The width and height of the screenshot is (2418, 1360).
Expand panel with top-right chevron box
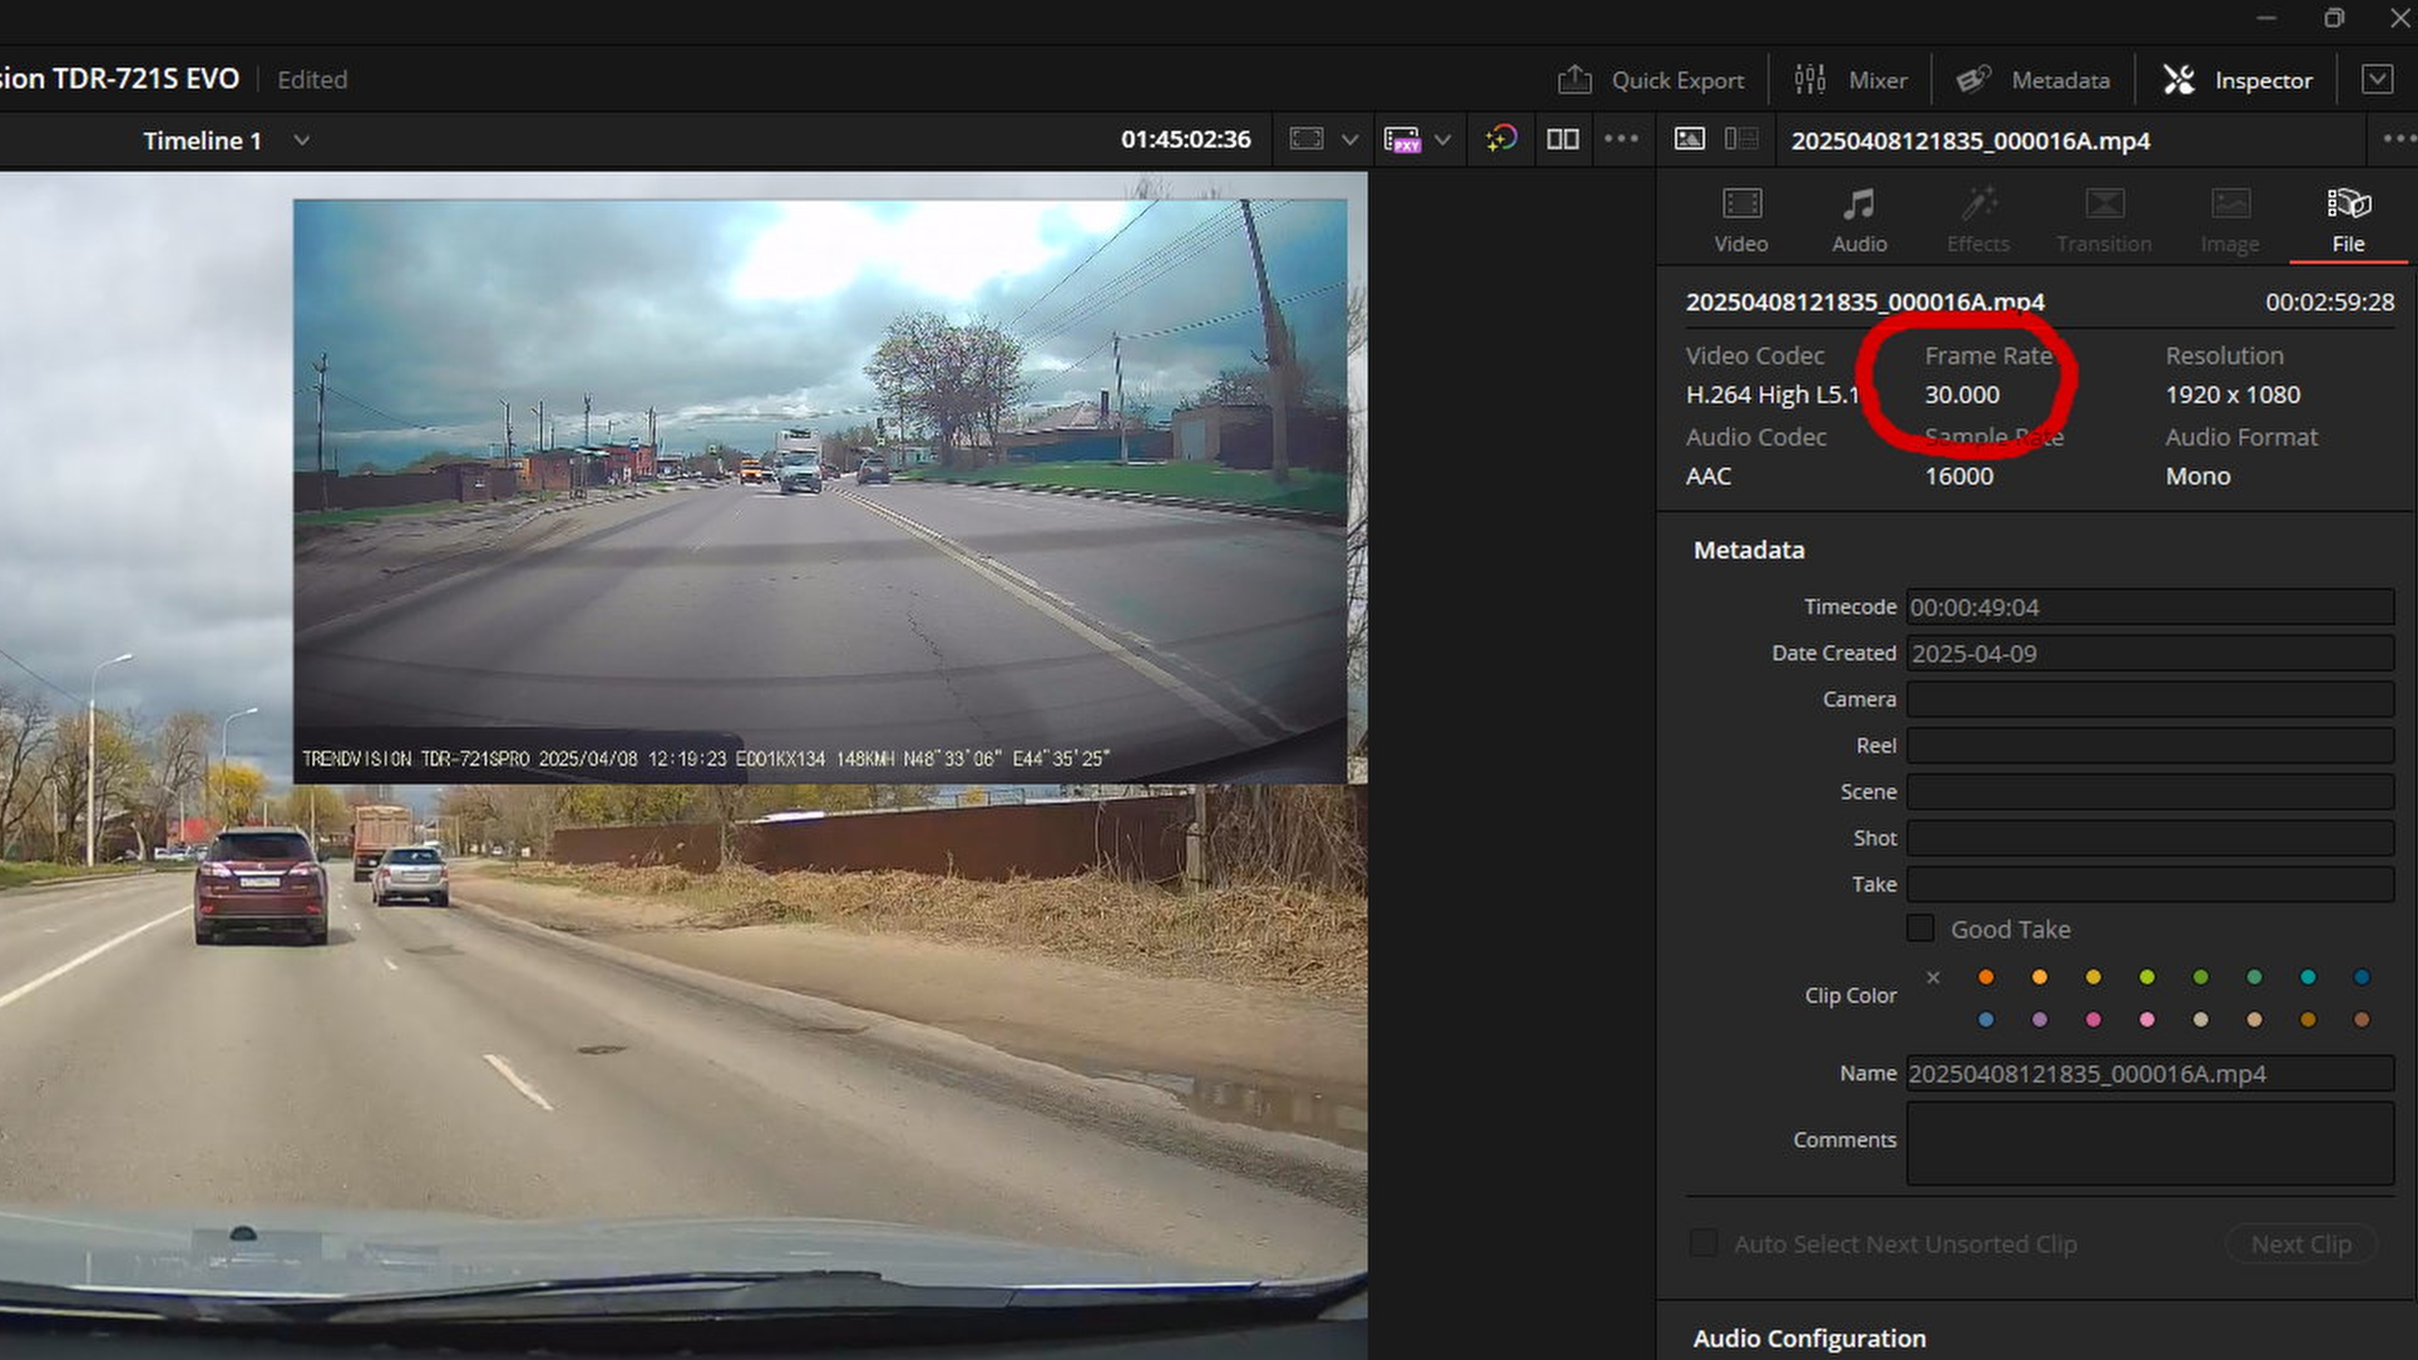click(2376, 80)
